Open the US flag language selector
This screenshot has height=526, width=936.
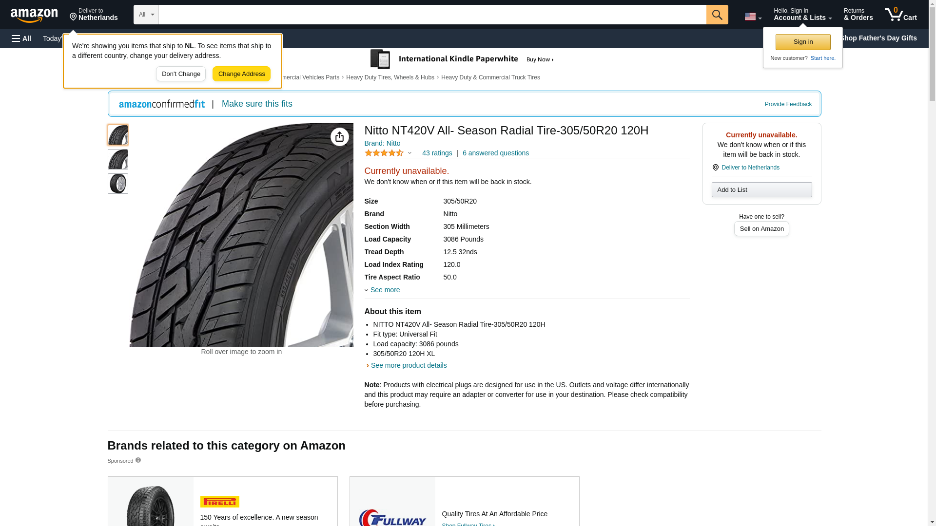pos(753,17)
